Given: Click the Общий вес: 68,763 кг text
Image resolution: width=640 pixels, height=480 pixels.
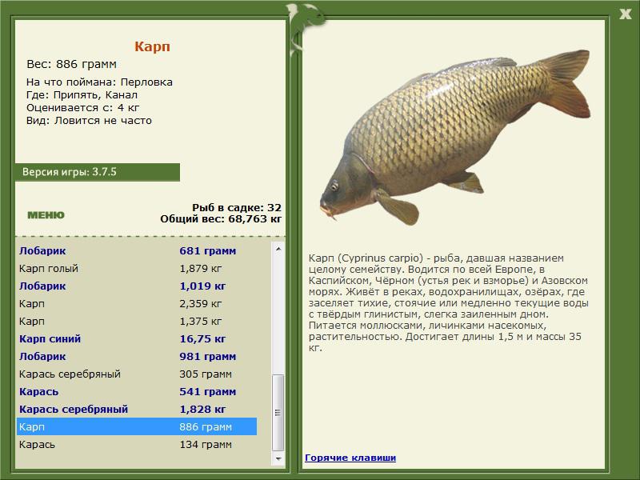Looking at the screenshot, I should click(x=221, y=218).
